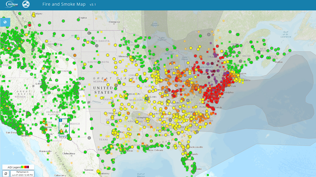This screenshot has width=316, height=177.
Task: Select the red monitor circle near Calgary
Action: click(30, 25)
